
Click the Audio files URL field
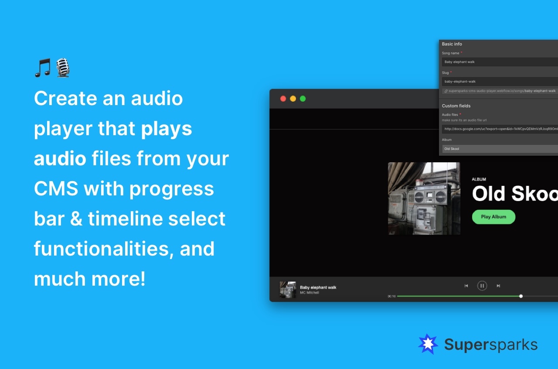(500, 129)
